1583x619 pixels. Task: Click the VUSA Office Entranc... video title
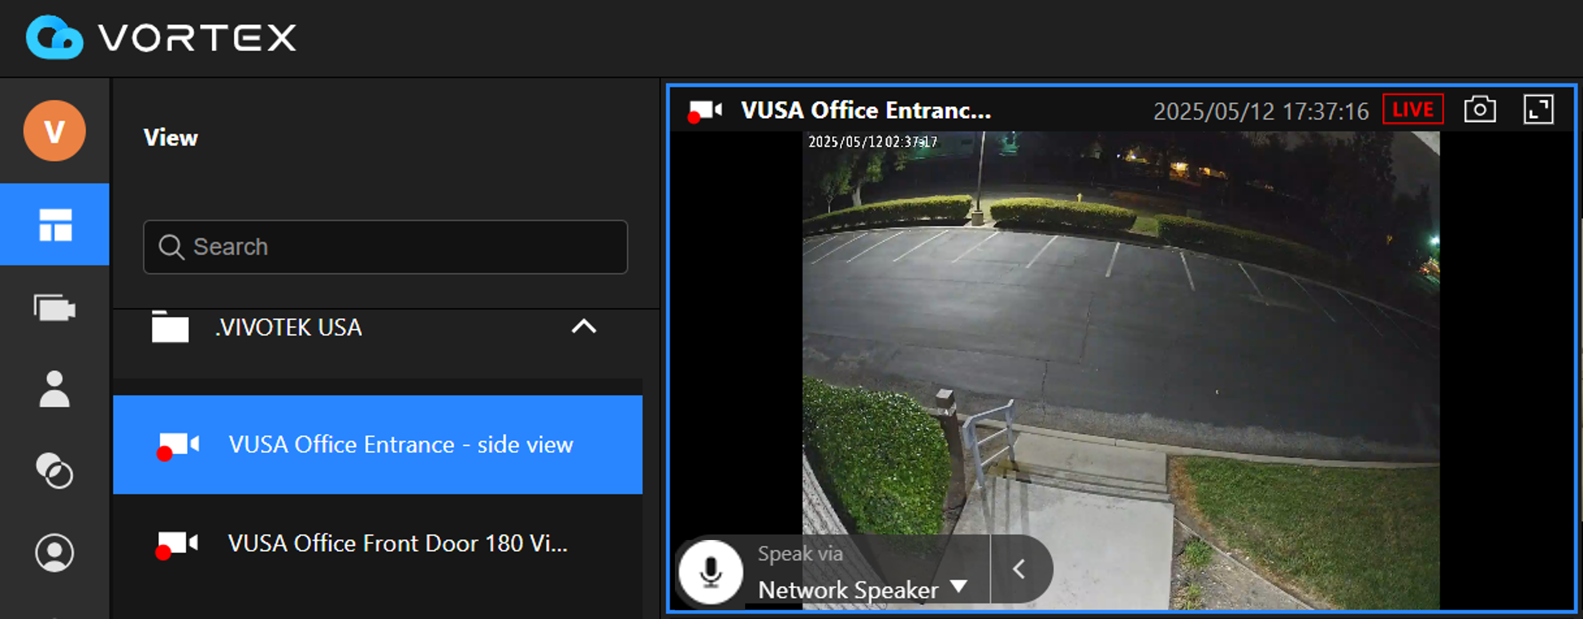[x=865, y=111]
